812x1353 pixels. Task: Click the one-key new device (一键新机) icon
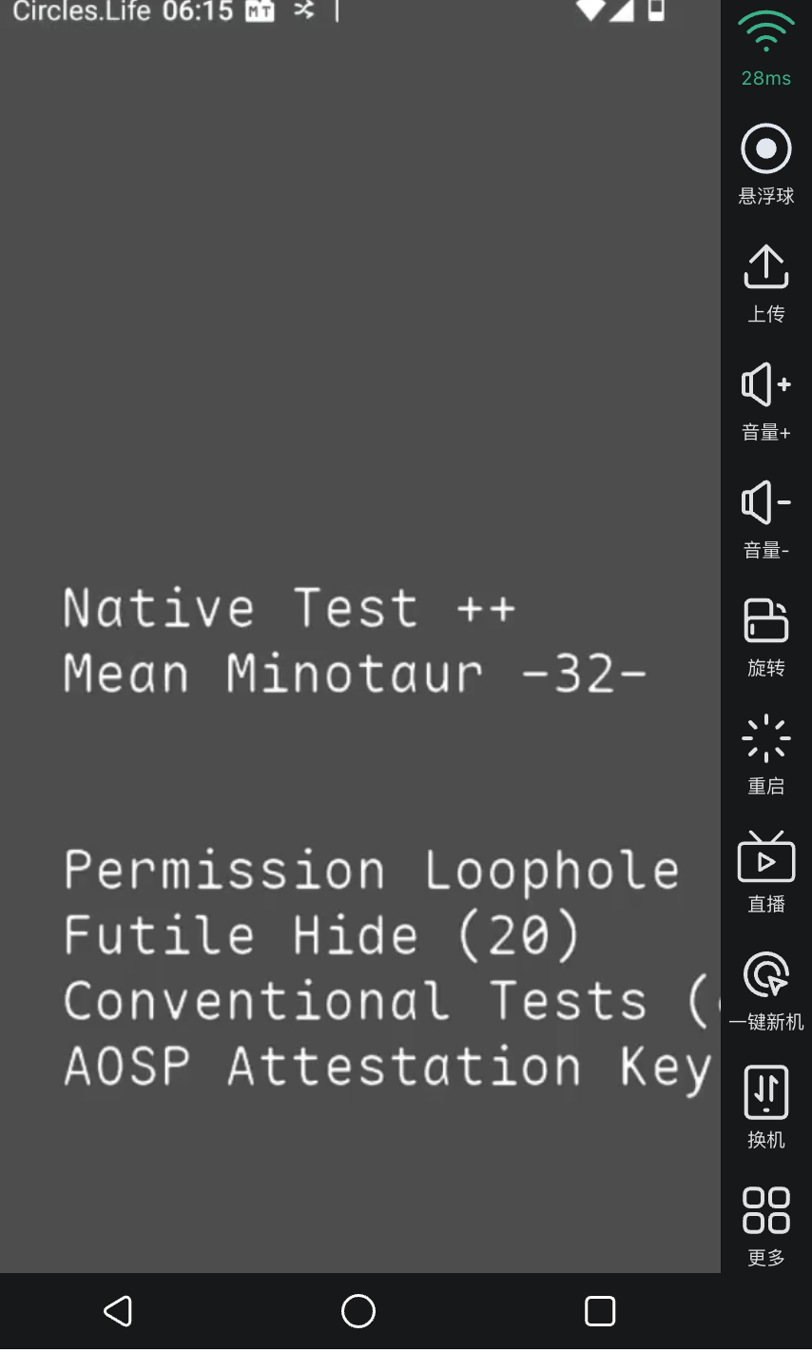(765, 975)
